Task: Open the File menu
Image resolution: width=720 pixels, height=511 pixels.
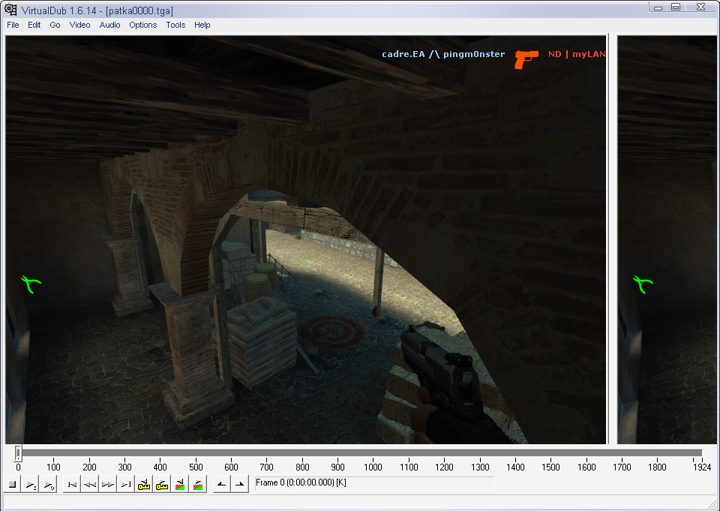Action: click(x=13, y=25)
